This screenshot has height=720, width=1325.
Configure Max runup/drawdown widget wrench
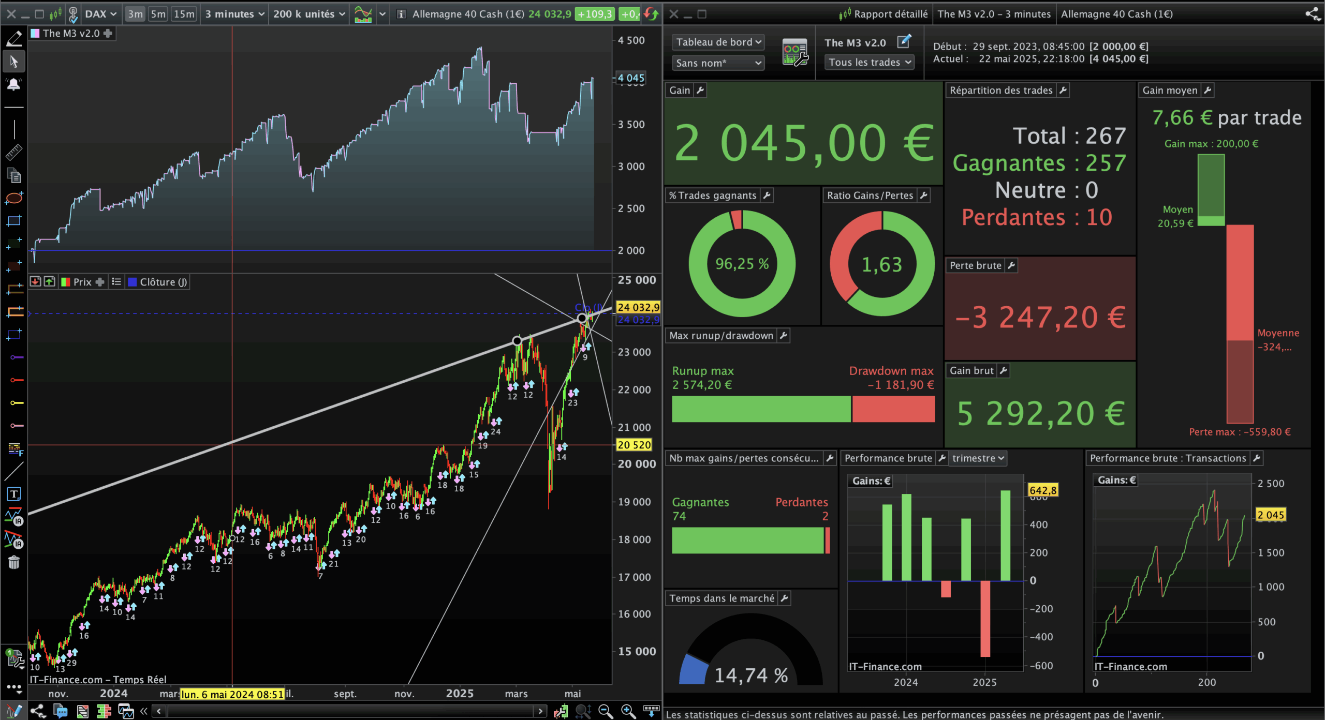(784, 336)
